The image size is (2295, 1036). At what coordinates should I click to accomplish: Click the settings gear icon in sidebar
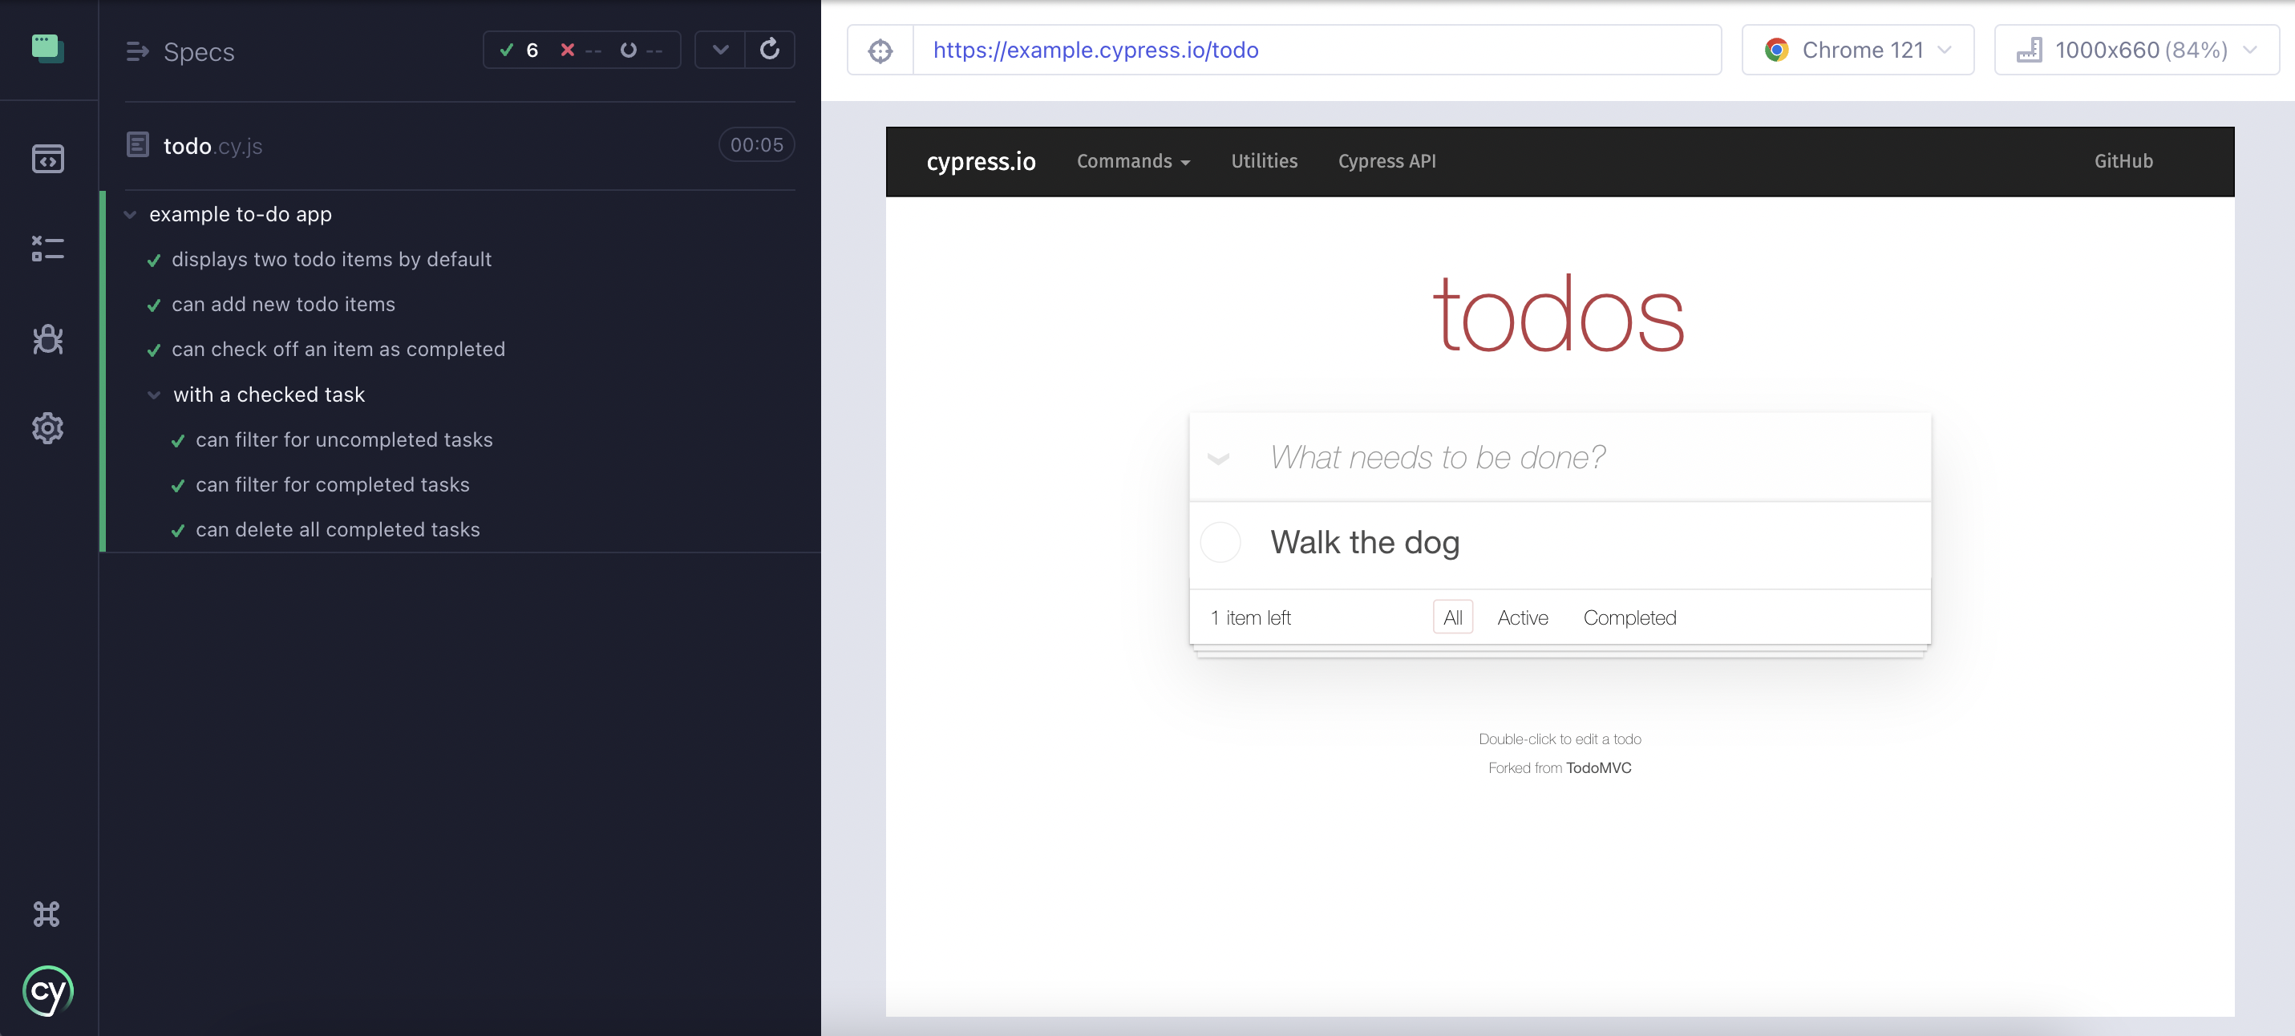coord(46,427)
